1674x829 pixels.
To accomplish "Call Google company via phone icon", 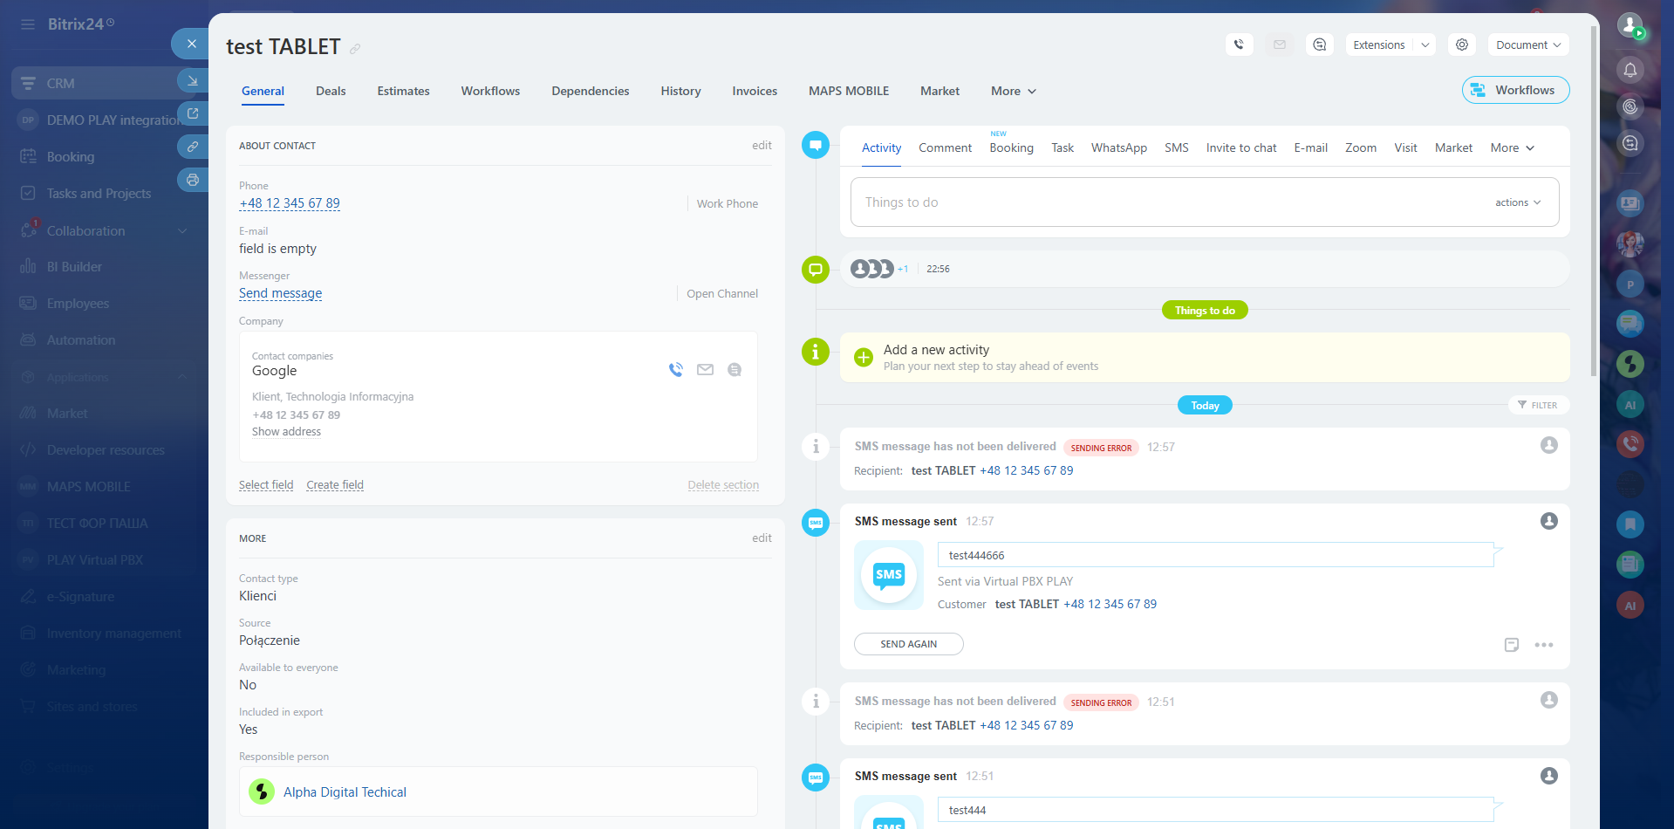I will point(676,370).
